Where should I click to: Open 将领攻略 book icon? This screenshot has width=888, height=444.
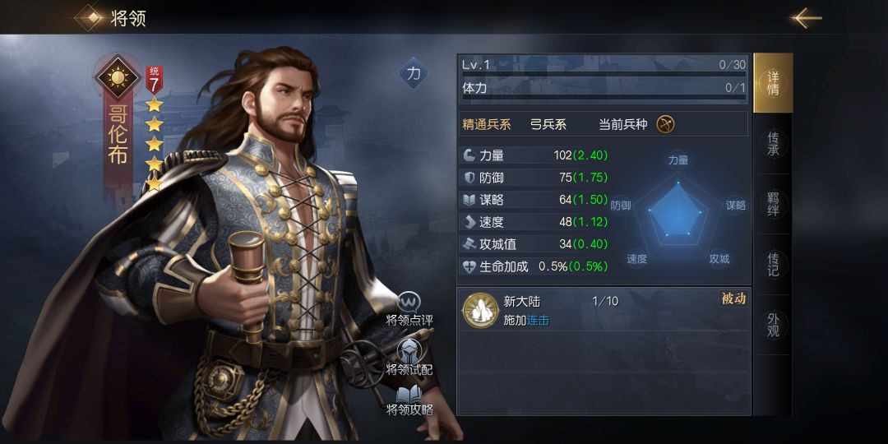(x=409, y=395)
